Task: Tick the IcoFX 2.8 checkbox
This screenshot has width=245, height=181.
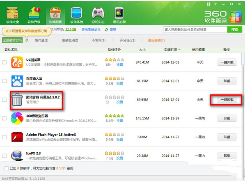Action: coord(5,156)
